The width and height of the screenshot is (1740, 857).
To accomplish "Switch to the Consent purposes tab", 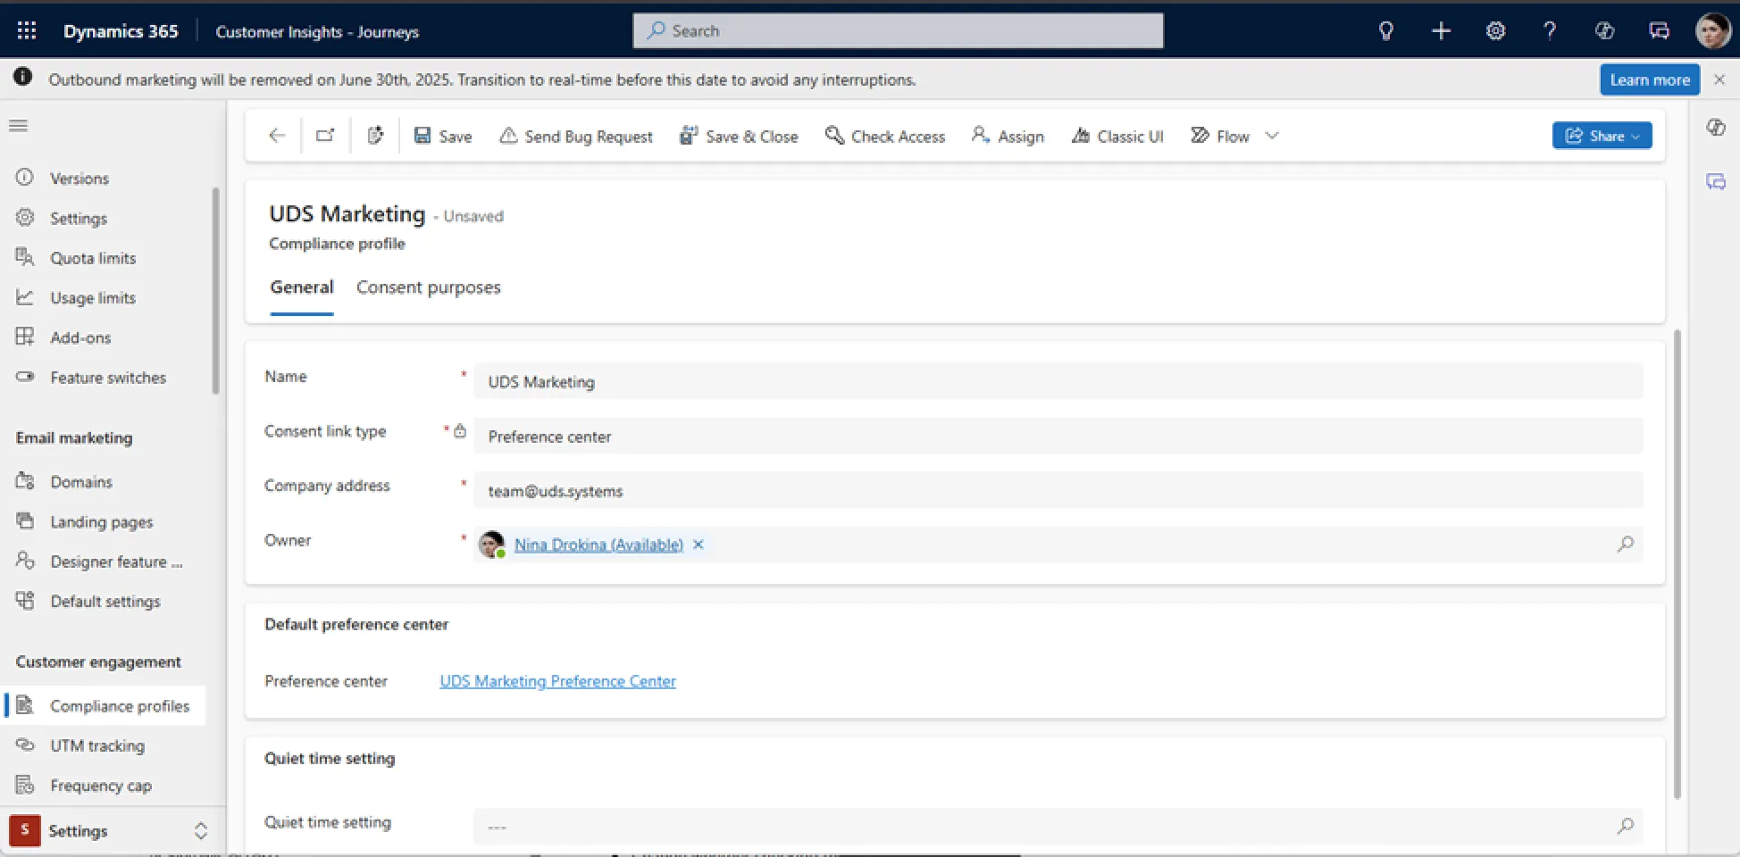I will point(429,287).
